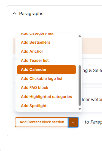Click the dropdown scrollbar up arrow
This screenshot has width=102, height=151.
point(80,36)
